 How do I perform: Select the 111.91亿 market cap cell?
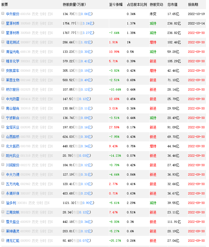tap(174, 222)
